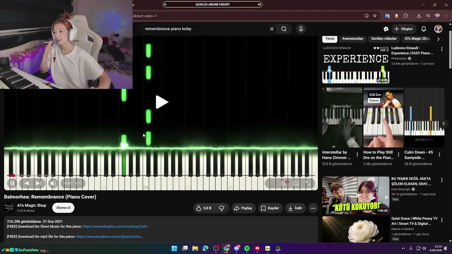Screen dimensions: 452x254
Task: Click the search magnifier button
Action: 284,29
